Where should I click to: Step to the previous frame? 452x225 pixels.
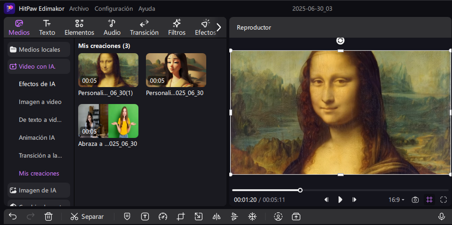(x=326, y=200)
